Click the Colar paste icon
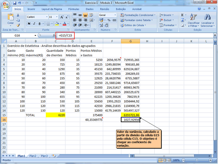Viewport: 218px width, 164px height. coord(11,17)
